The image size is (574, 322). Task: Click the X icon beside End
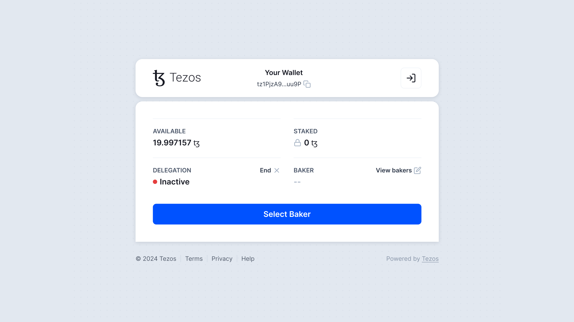pyautogui.click(x=277, y=170)
